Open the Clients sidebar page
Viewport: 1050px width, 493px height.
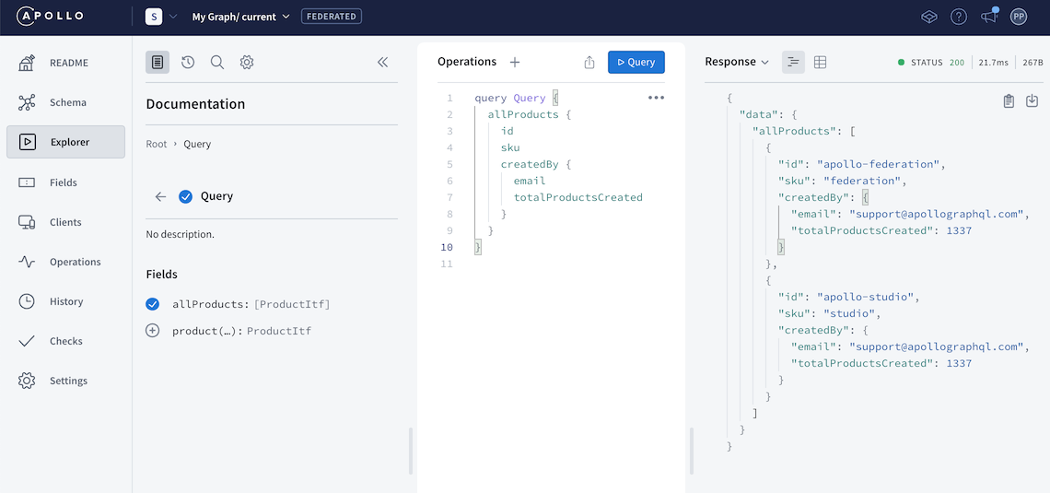tap(65, 222)
